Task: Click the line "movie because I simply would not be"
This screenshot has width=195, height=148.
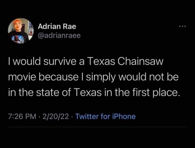Action: (93, 77)
